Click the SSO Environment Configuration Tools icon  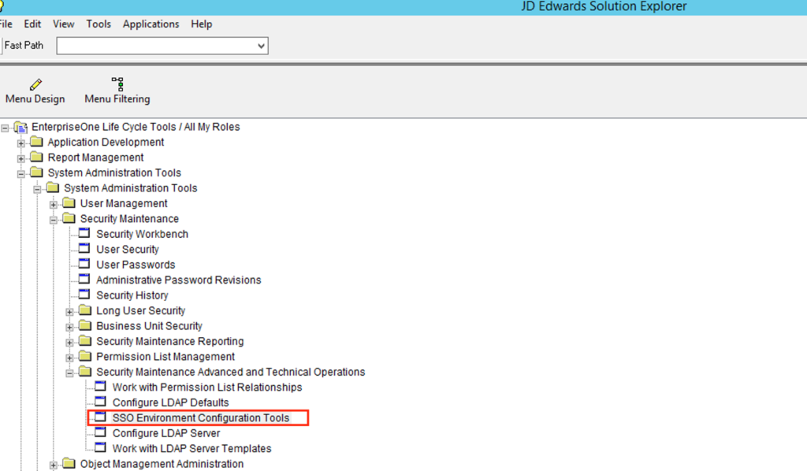click(x=101, y=417)
